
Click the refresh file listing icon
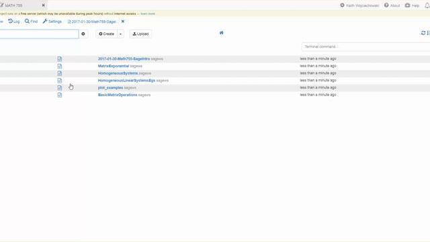coord(423,33)
